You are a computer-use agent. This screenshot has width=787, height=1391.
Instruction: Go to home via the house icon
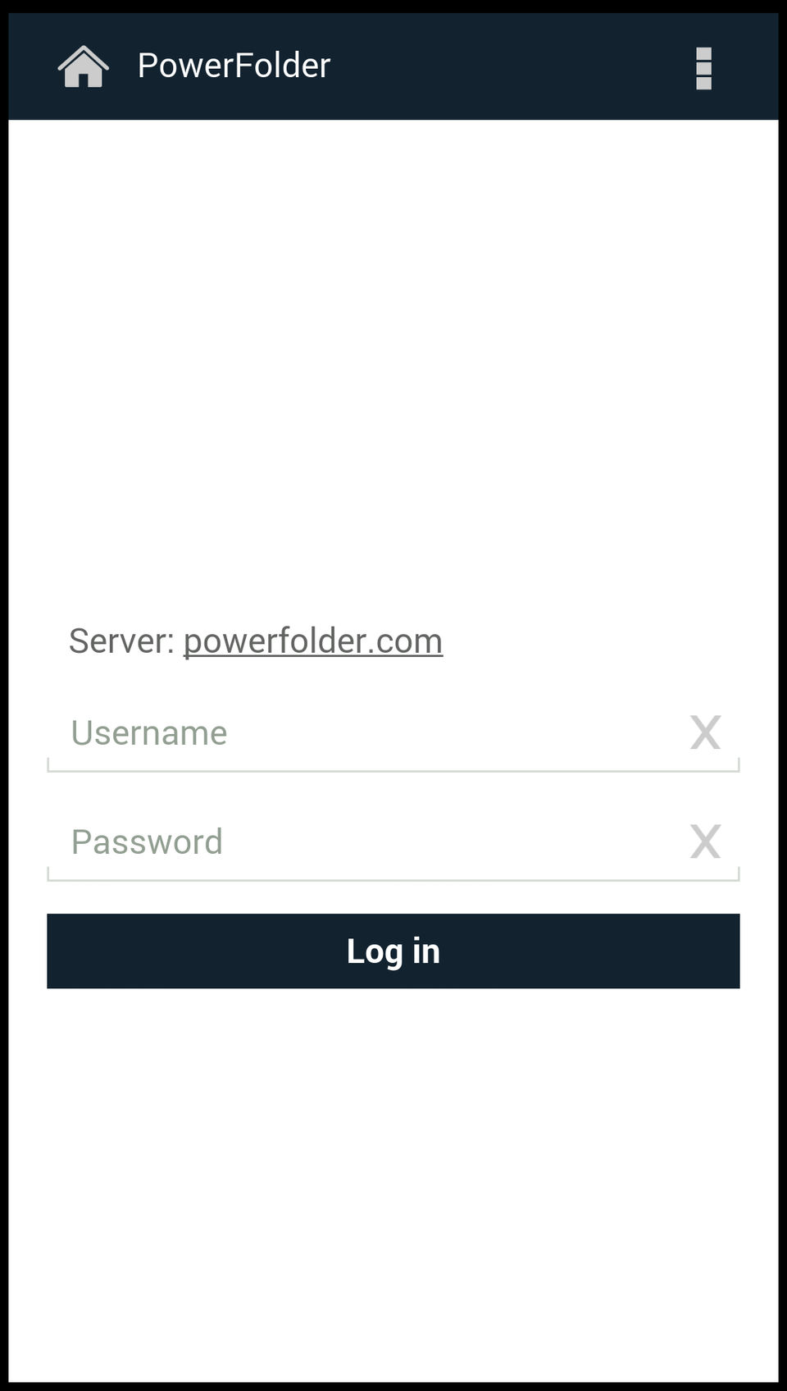click(x=83, y=66)
